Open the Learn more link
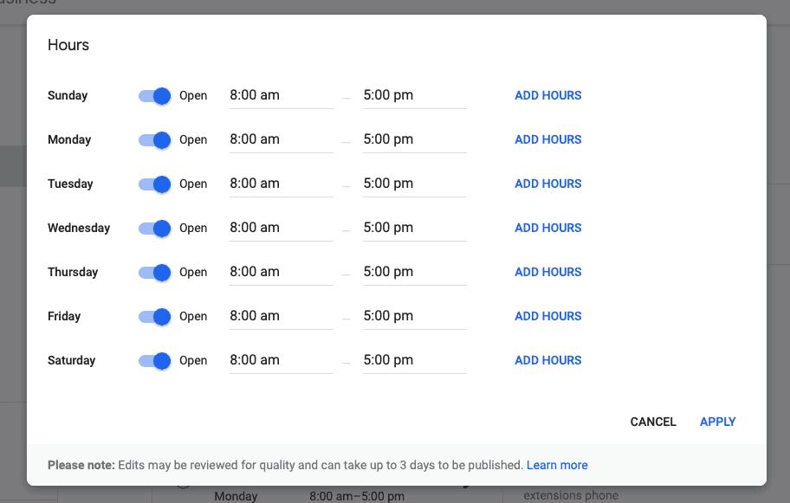Image resolution: width=790 pixels, height=503 pixels. tap(557, 466)
